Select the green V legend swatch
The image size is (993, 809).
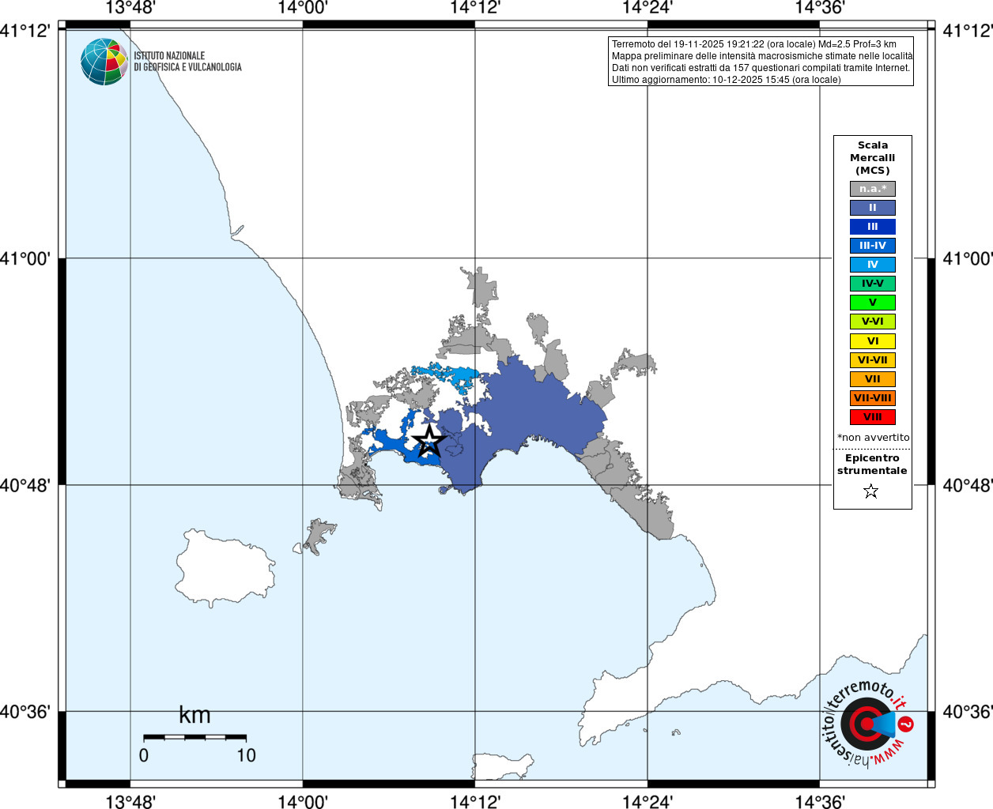click(873, 303)
